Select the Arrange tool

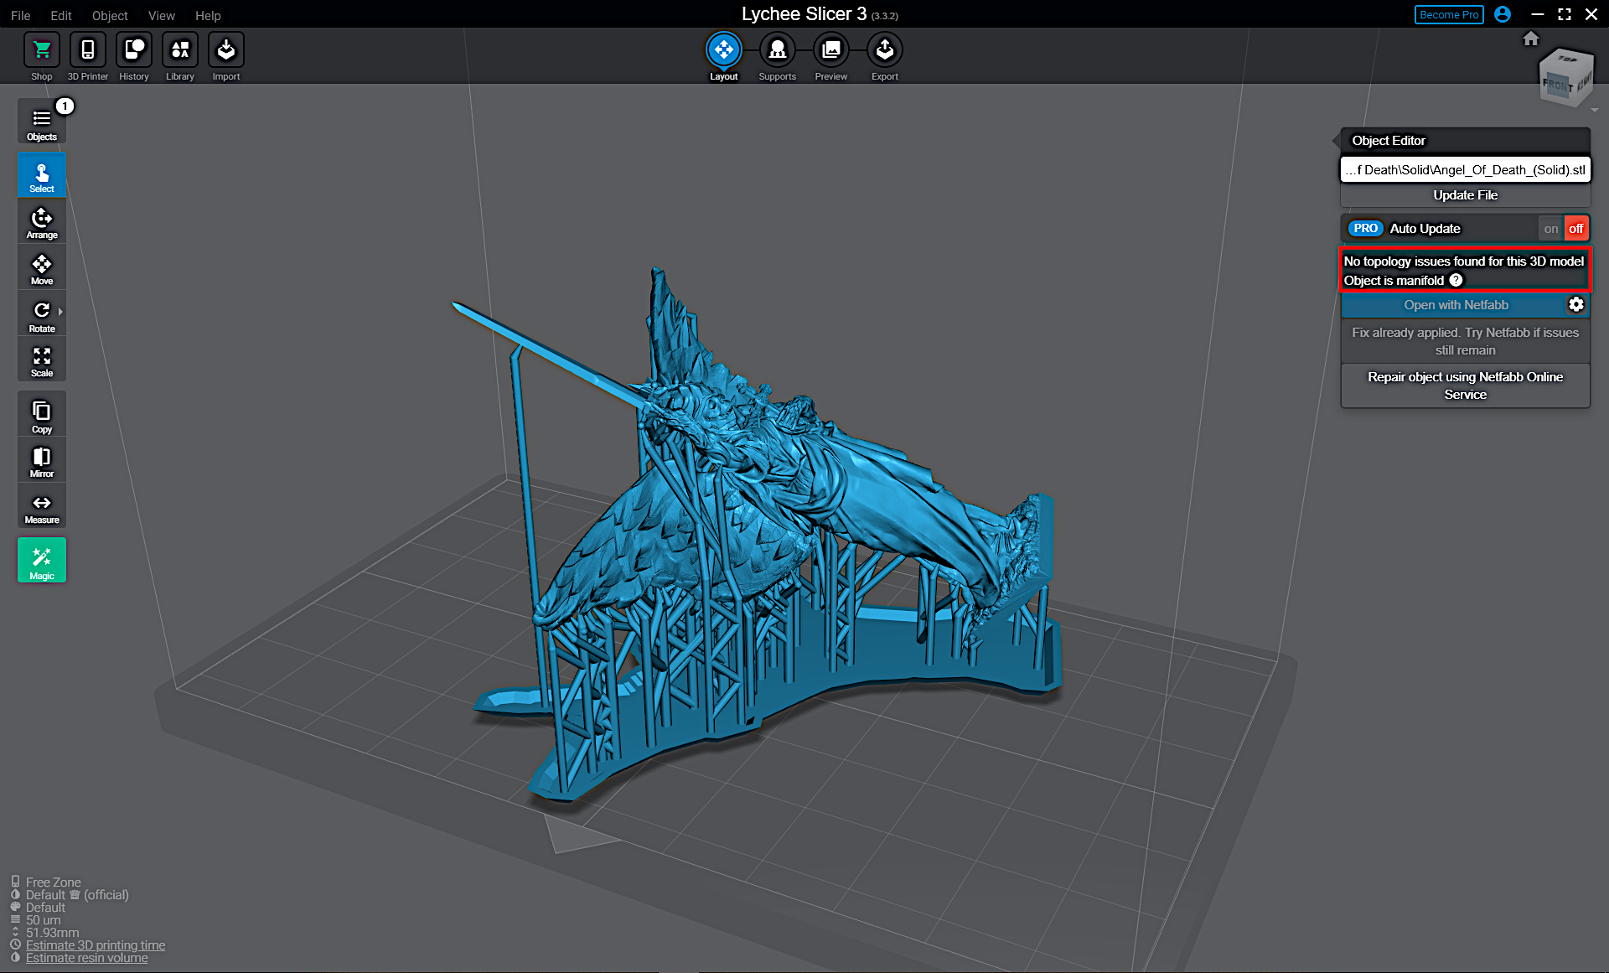point(41,220)
